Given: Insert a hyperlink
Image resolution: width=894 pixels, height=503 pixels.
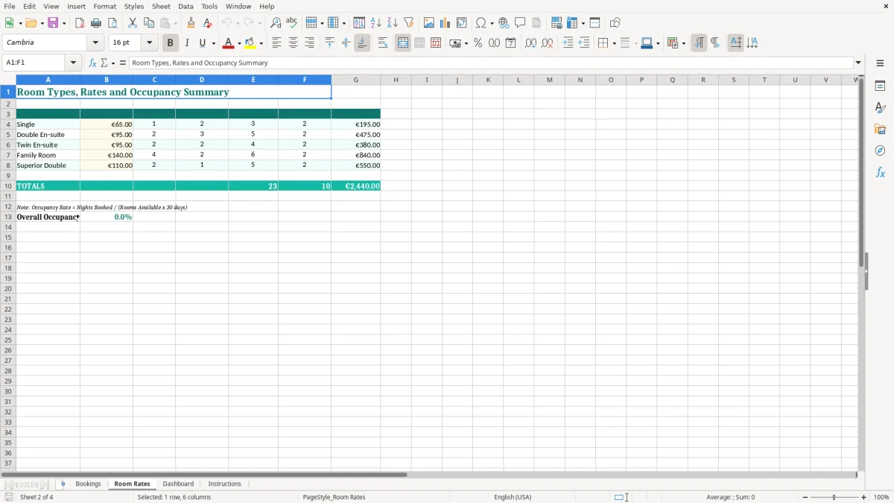Looking at the screenshot, I should [504, 23].
